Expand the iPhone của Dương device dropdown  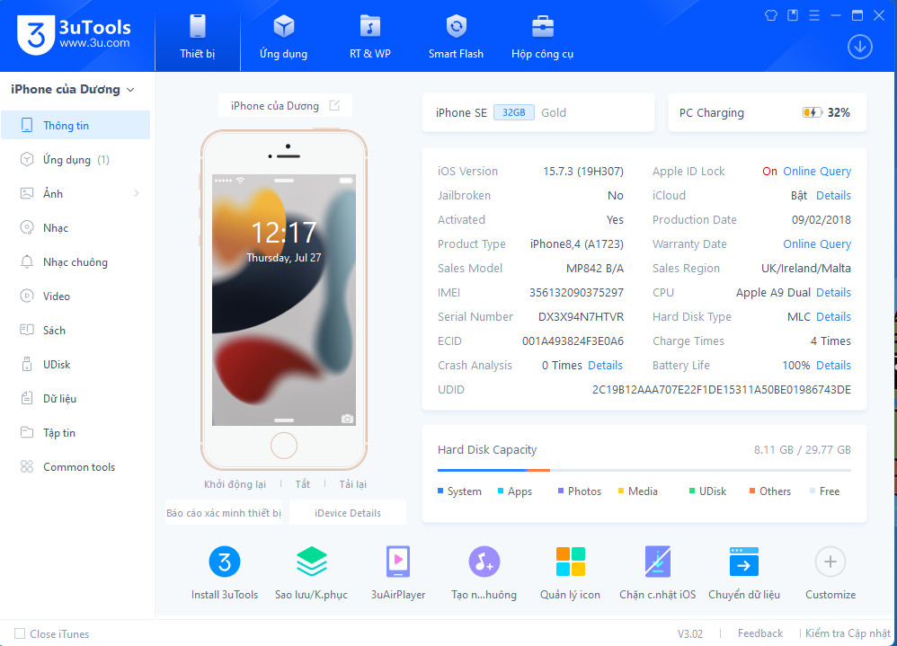point(130,90)
